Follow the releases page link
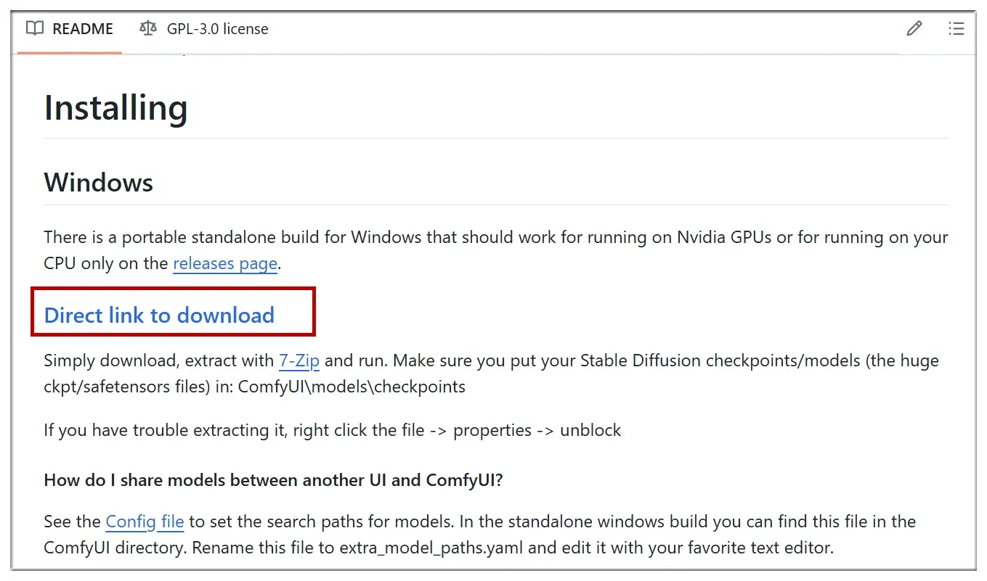 tap(225, 263)
